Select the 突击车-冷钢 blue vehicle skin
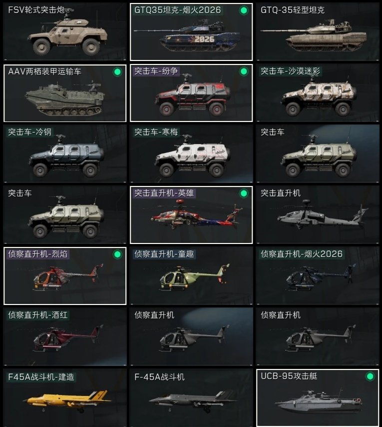 (x=65, y=154)
